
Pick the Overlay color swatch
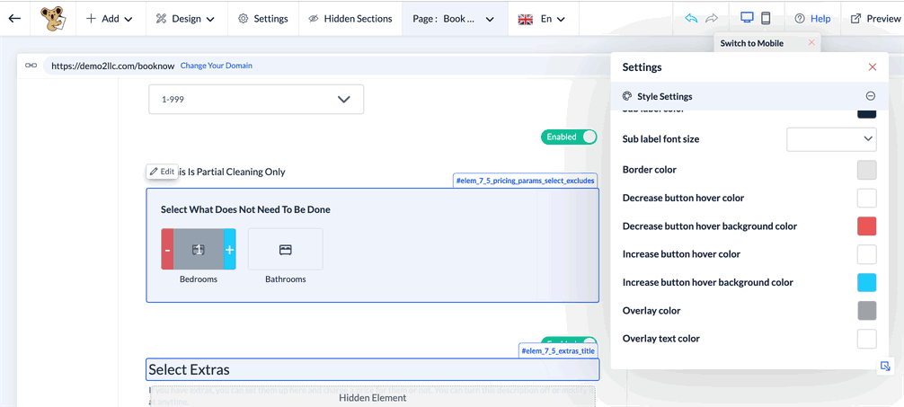tap(866, 311)
